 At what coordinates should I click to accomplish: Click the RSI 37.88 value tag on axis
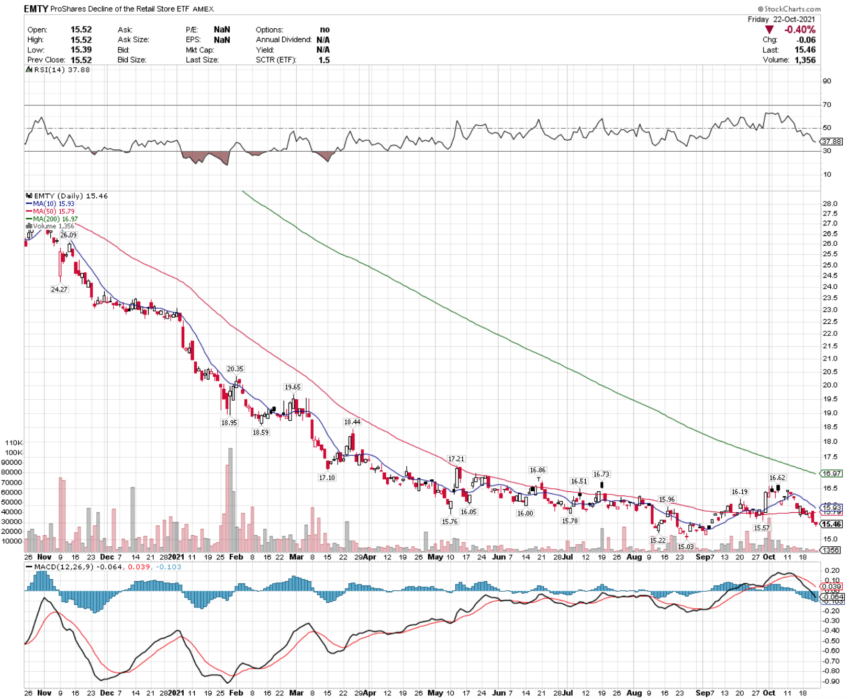pyautogui.click(x=831, y=141)
